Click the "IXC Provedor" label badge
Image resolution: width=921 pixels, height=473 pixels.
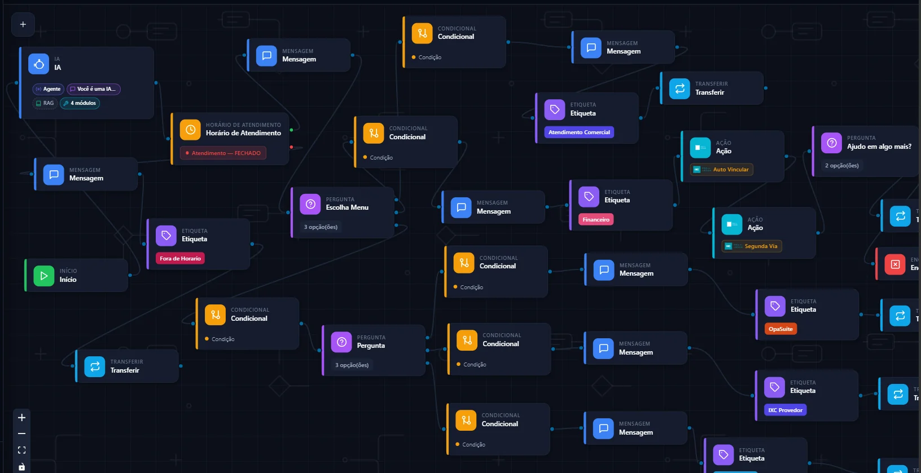tap(785, 410)
